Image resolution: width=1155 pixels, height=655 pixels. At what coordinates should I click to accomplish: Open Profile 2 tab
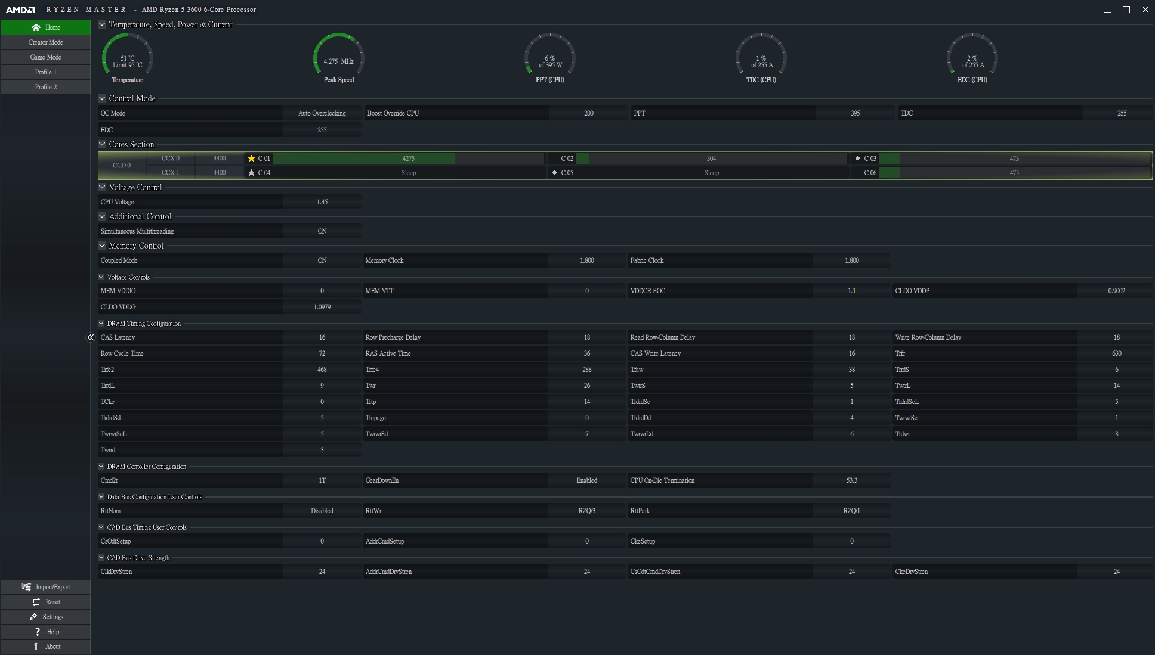tap(46, 87)
